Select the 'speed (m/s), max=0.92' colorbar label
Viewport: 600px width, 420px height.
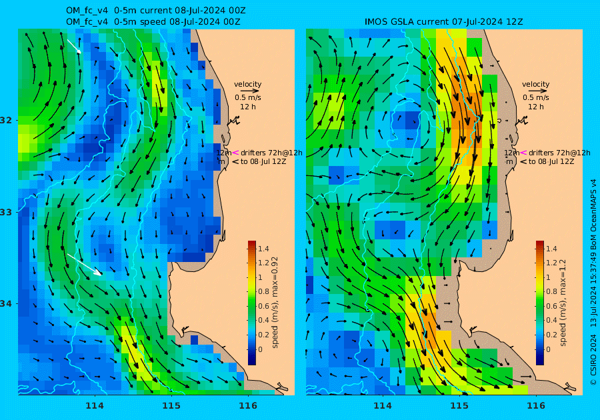(275, 302)
